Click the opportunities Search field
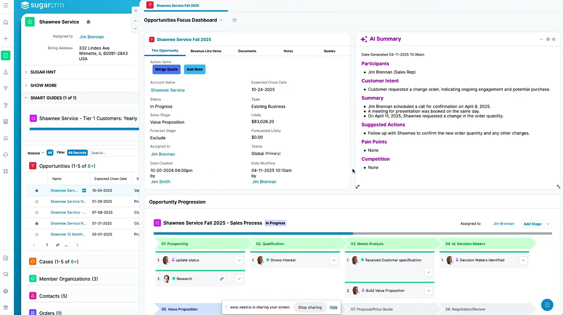The height and width of the screenshot is (315, 563). 114,153
